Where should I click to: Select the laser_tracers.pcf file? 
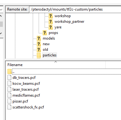pos(26,89)
